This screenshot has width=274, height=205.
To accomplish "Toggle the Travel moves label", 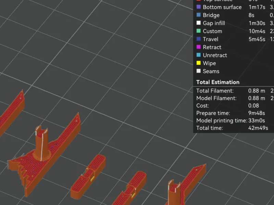I will tap(210, 39).
